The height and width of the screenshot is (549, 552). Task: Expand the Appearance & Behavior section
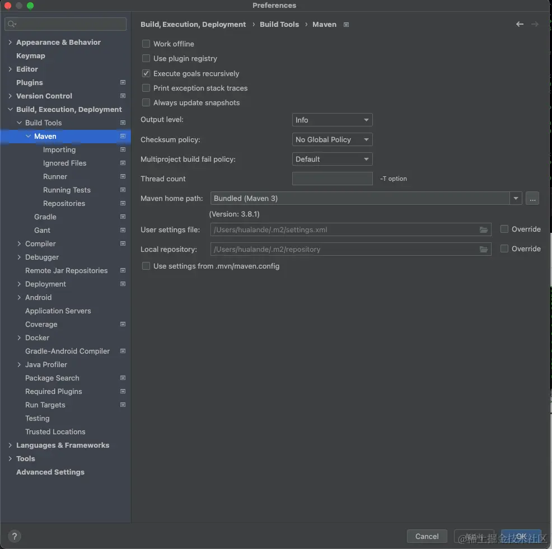[10, 42]
